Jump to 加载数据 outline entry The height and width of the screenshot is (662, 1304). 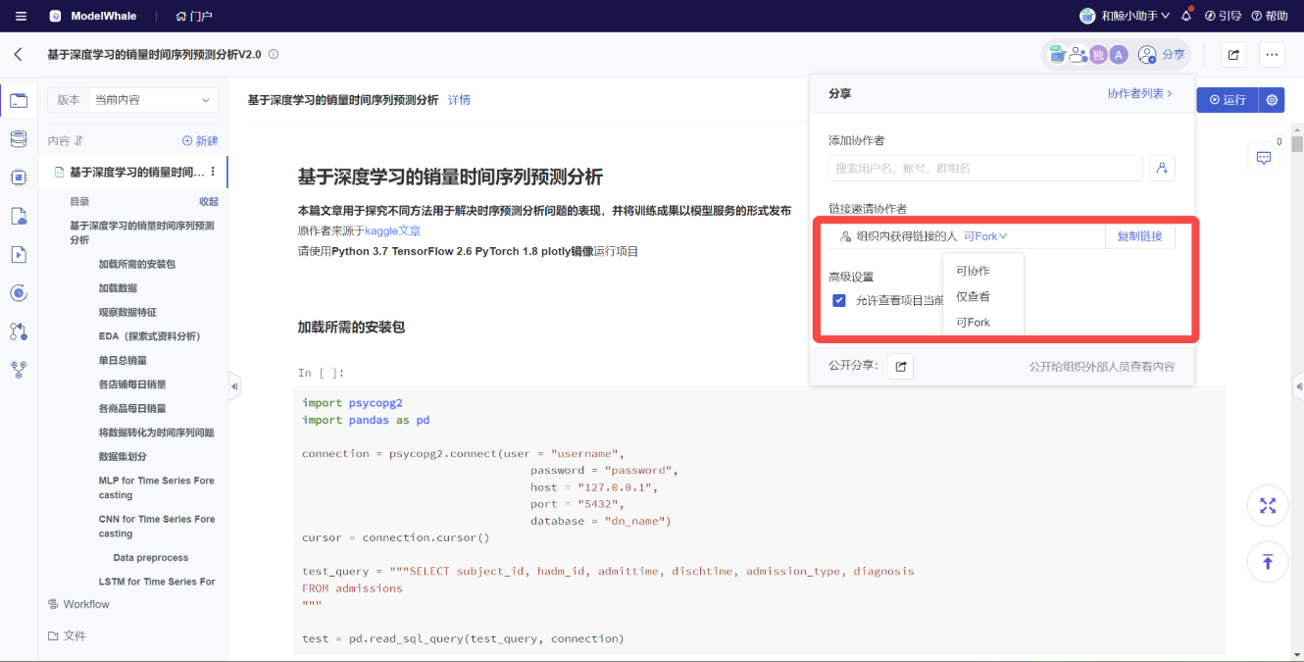[x=118, y=288]
